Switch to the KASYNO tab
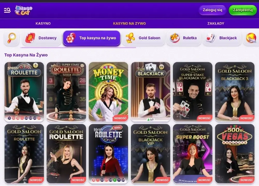 43,24
